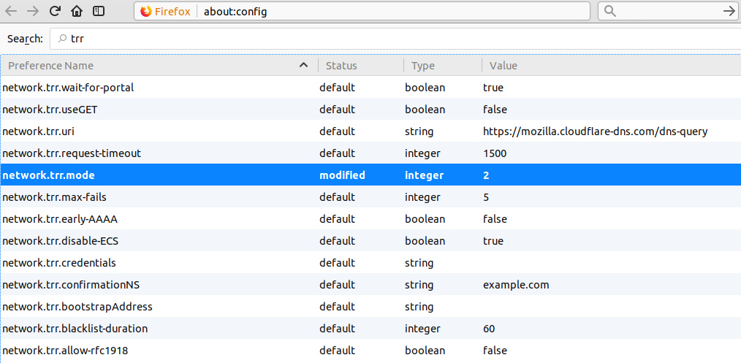The height and width of the screenshot is (363, 741).
Task: Select network.trr.useGET preference
Action: coord(370,110)
